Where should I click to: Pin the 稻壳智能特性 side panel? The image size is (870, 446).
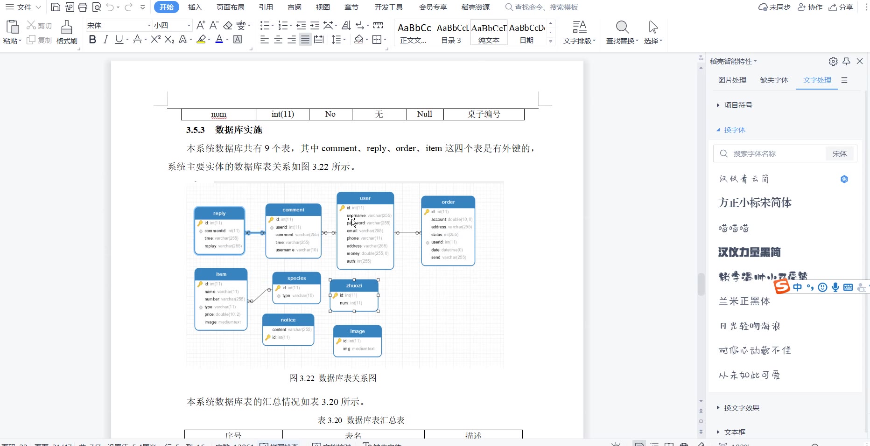[846, 61]
